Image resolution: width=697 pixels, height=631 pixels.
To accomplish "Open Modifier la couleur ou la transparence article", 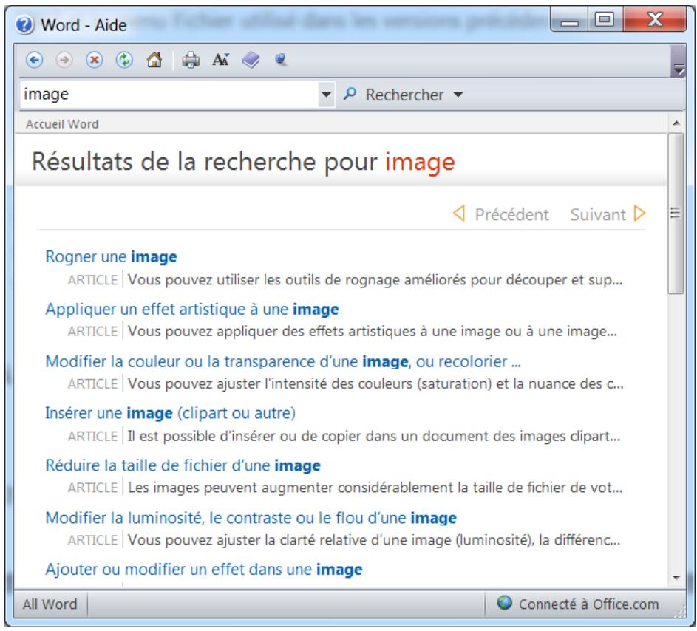I will tap(283, 361).
